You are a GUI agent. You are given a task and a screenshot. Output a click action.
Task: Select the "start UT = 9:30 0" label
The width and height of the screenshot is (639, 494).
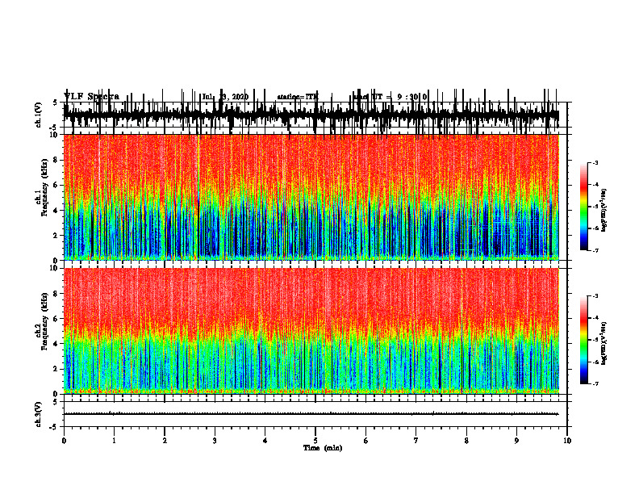[x=390, y=97]
